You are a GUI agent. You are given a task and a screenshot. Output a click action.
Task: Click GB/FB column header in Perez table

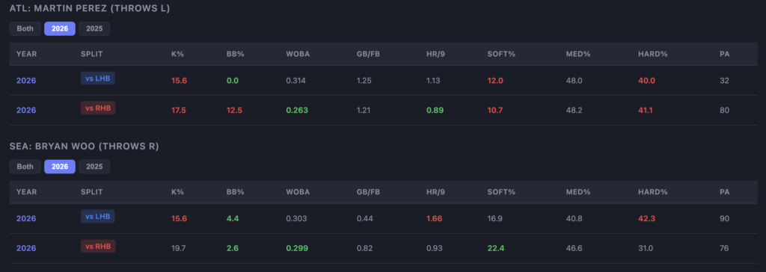[x=368, y=54]
